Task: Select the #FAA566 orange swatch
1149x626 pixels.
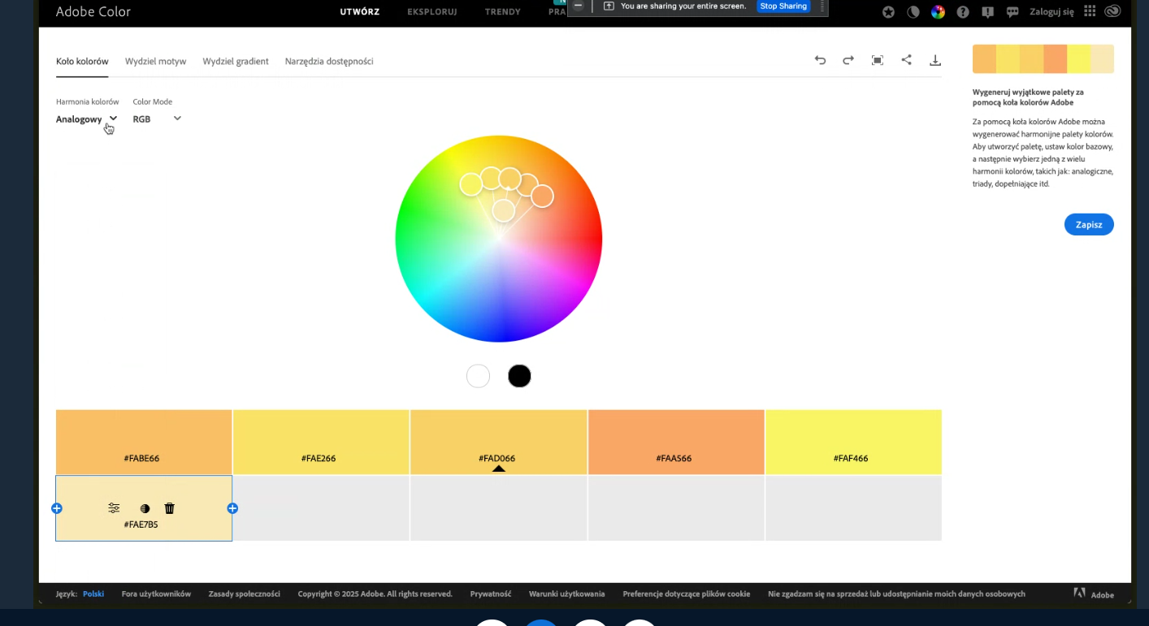Action: click(x=676, y=442)
